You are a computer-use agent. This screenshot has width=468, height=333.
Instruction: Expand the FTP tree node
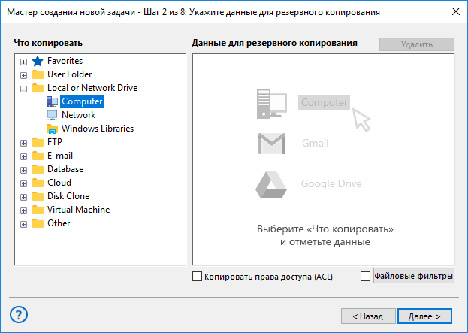tap(23, 143)
